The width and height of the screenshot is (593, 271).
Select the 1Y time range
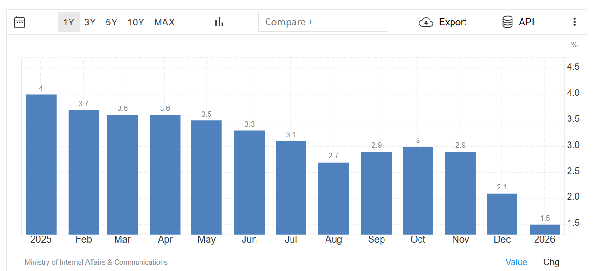pyautogui.click(x=69, y=22)
